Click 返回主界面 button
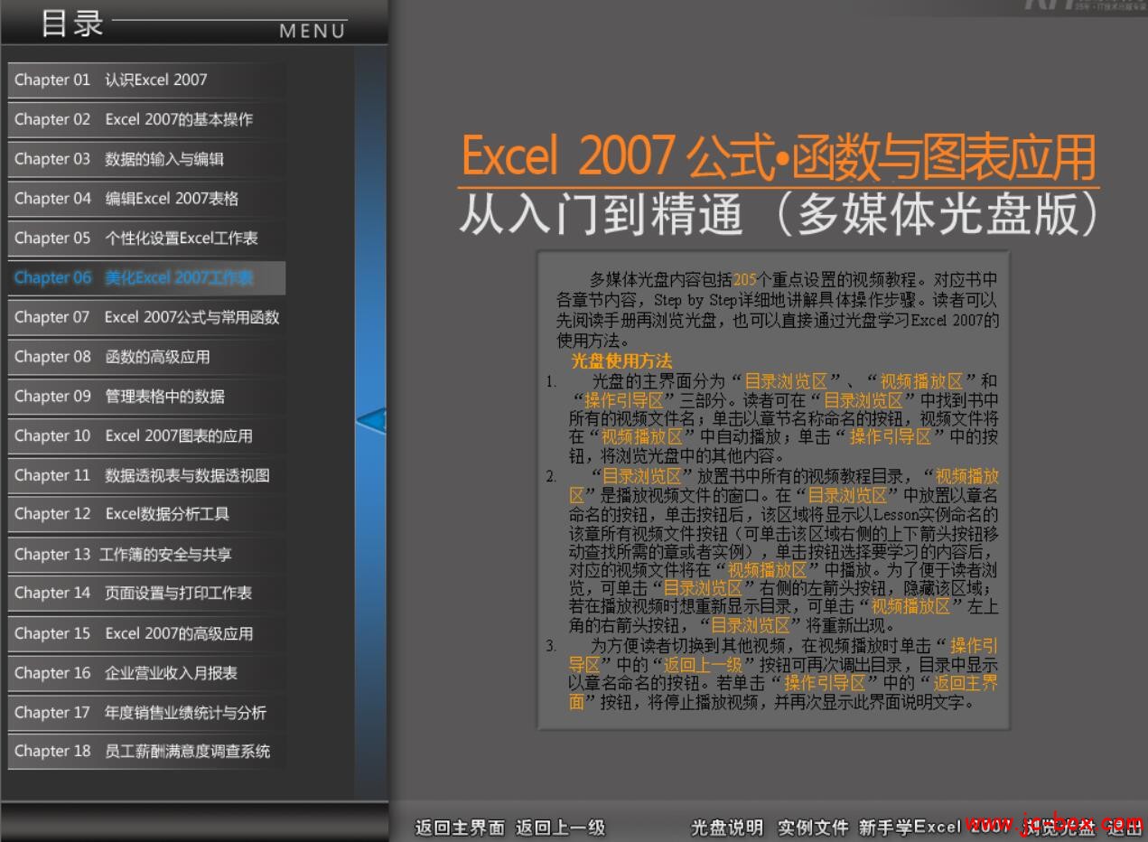This screenshot has width=1148, height=842. pos(460,828)
